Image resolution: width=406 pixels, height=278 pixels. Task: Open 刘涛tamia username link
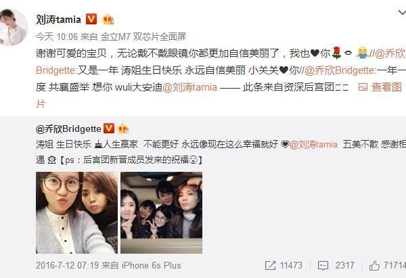58,20
